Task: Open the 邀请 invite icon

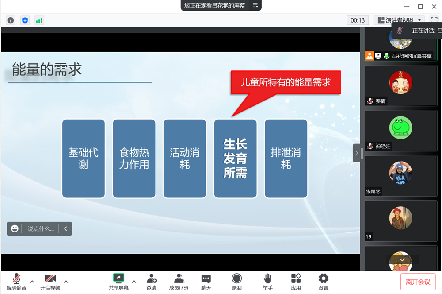Action: [x=152, y=282]
